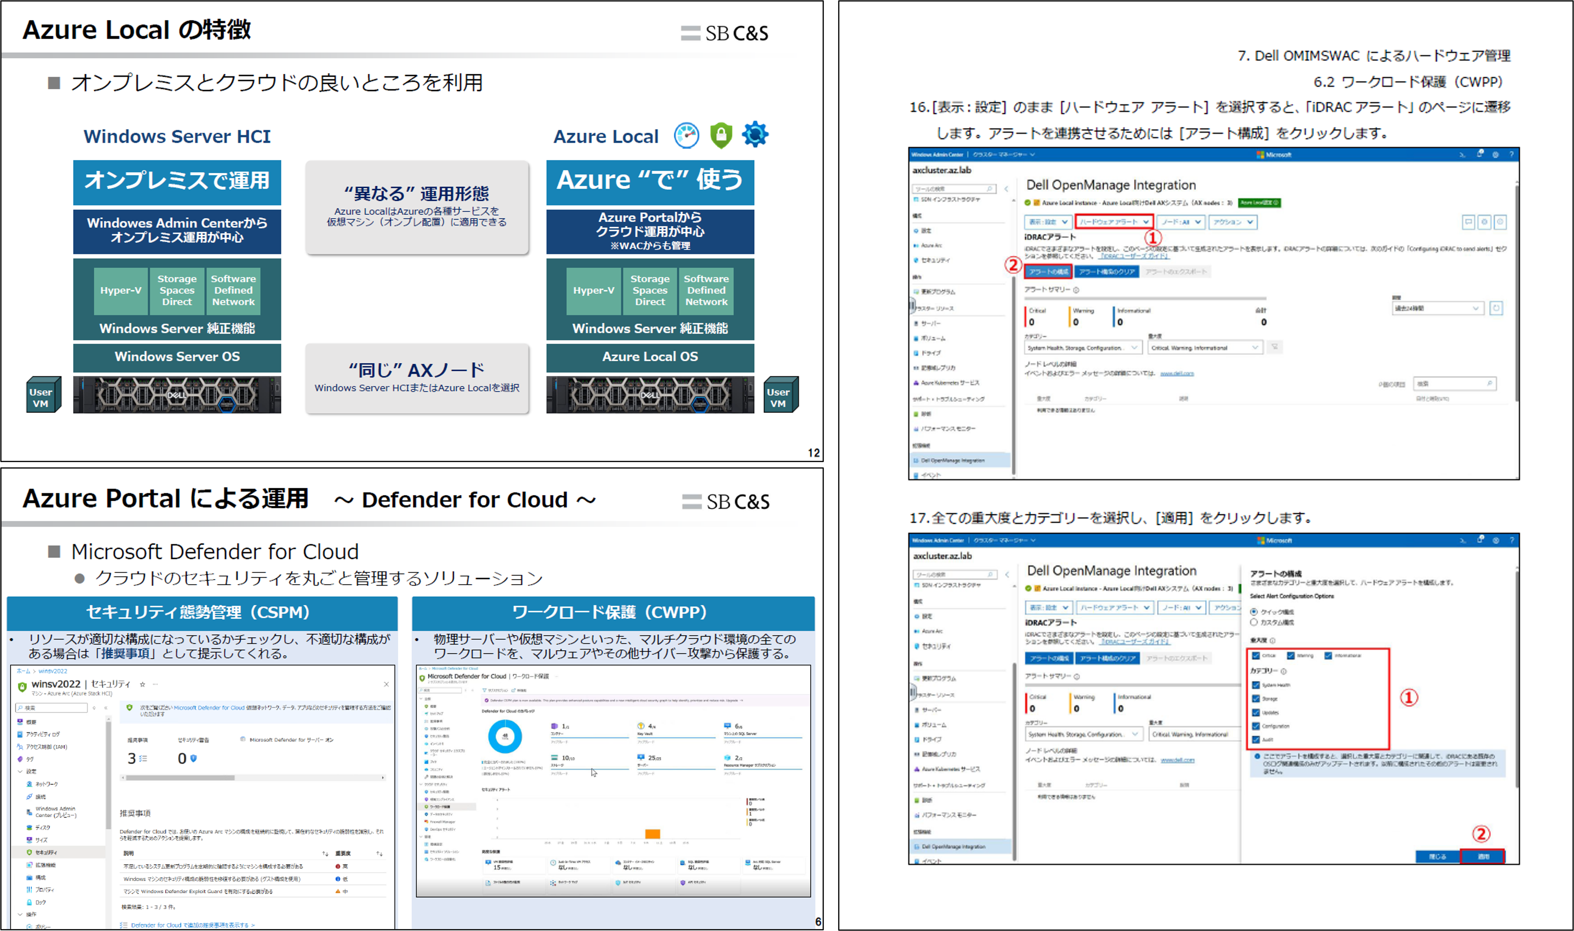Click horizontal scrollbar under 推奨事項 counts

click(x=253, y=777)
